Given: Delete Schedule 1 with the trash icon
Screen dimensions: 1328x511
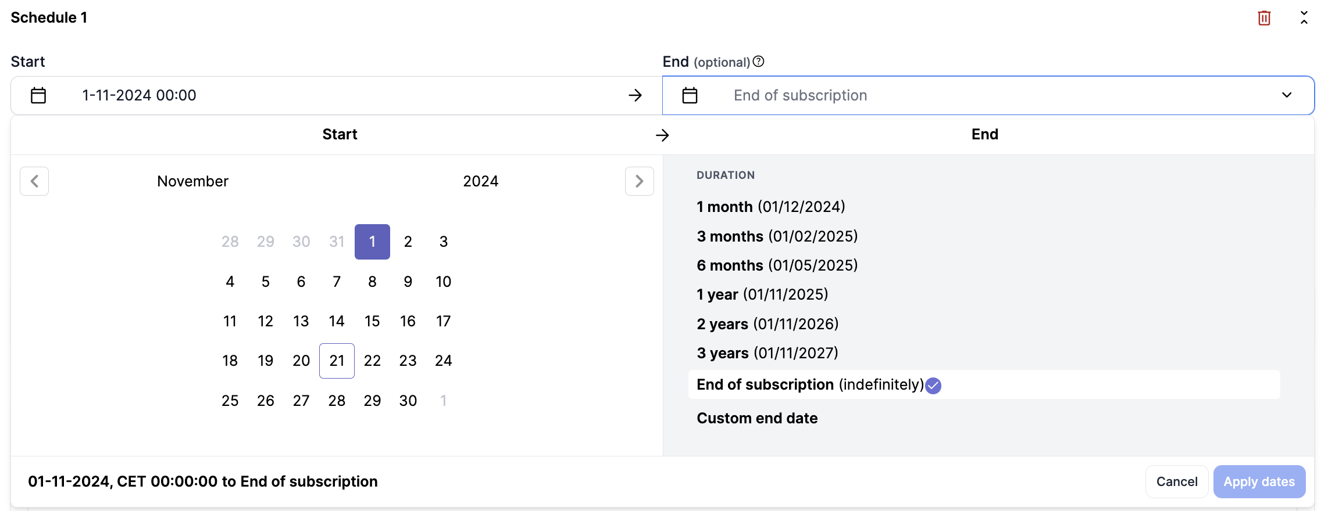Looking at the screenshot, I should [x=1264, y=18].
